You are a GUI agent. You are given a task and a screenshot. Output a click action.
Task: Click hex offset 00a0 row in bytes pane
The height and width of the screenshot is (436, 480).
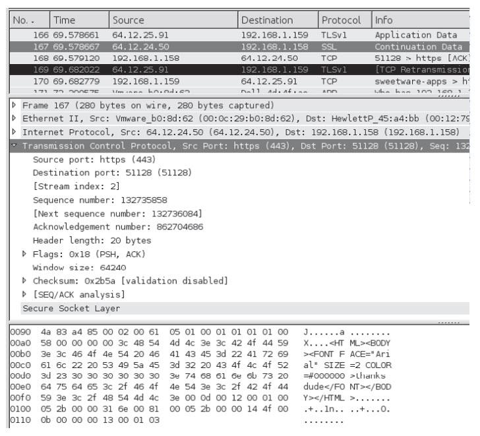click(200, 343)
